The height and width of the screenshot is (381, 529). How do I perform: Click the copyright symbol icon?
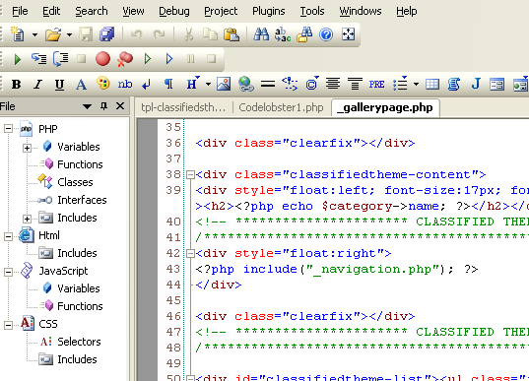311,84
